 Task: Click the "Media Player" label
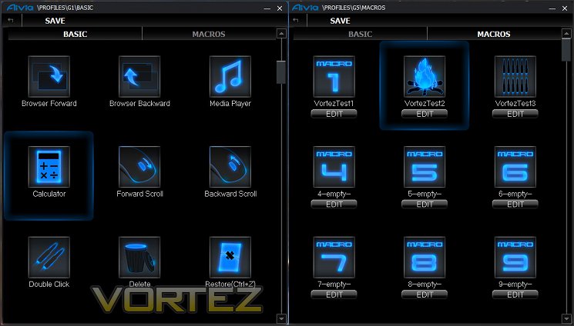230,104
